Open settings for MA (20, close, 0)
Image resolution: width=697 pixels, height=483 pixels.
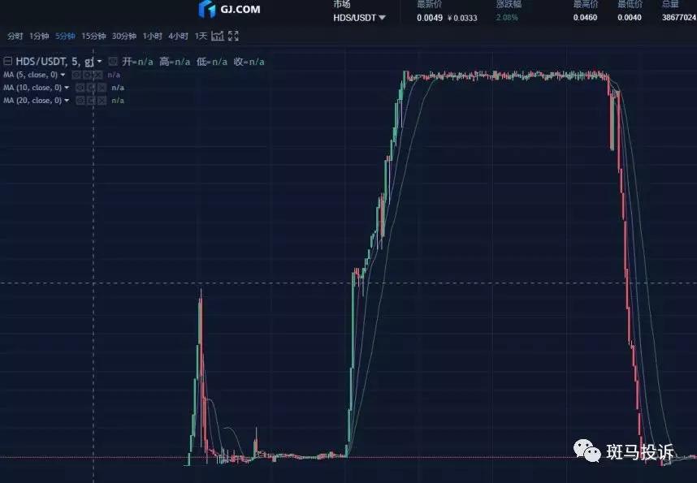(90, 101)
